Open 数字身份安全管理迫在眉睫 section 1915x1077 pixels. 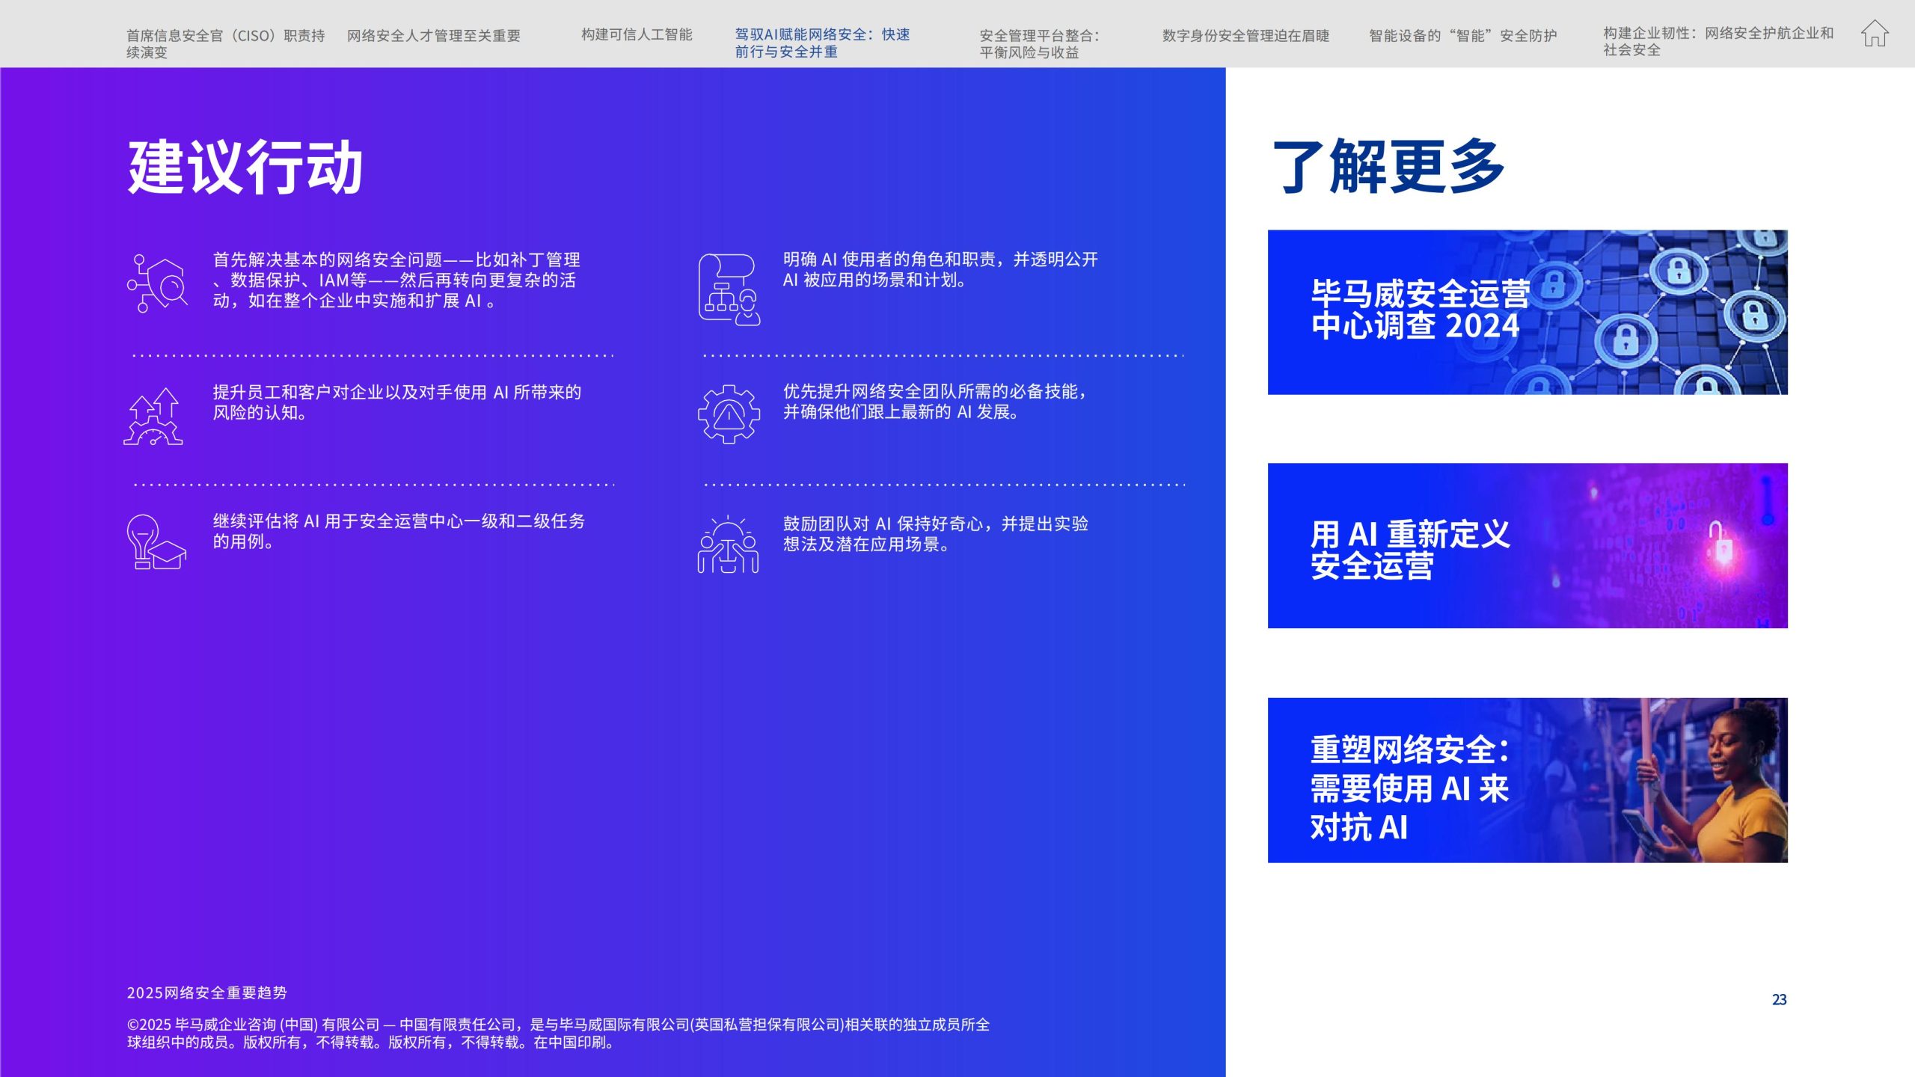(x=1245, y=35)
